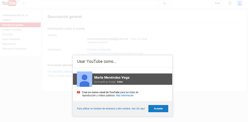
Task: Click the Contraseña label
Action: point(54,50)
